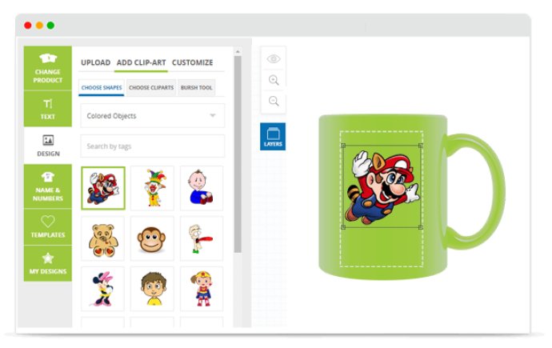Switch to the Customize tab
552x348 pixels.
click(x=192, y=62)
